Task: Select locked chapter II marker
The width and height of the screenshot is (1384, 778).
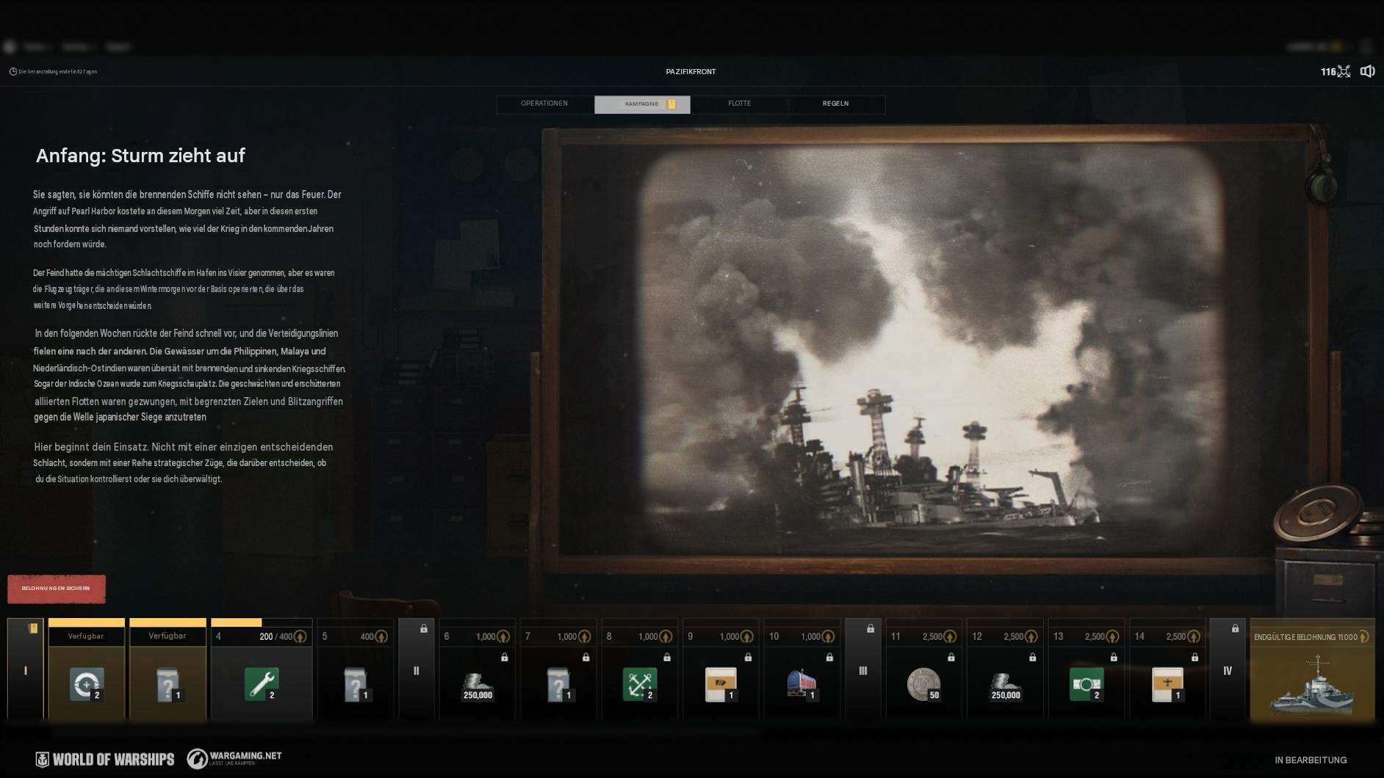Action: coord(417,669)
